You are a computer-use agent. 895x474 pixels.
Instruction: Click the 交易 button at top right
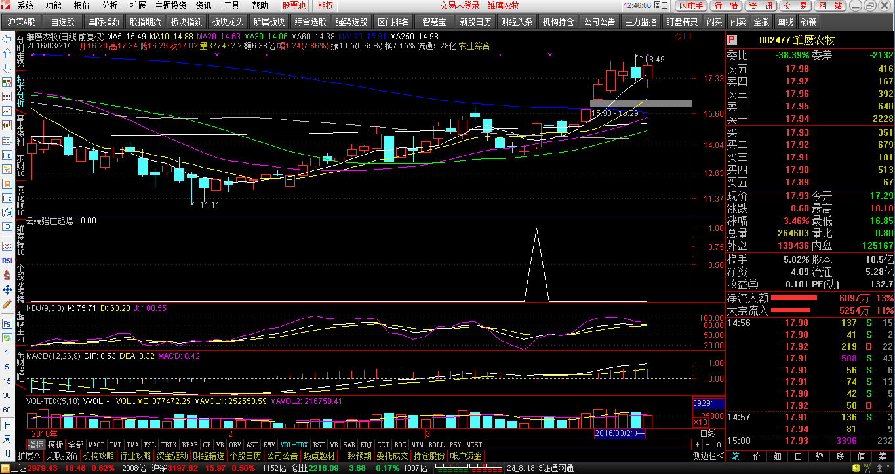click(795, 5)
